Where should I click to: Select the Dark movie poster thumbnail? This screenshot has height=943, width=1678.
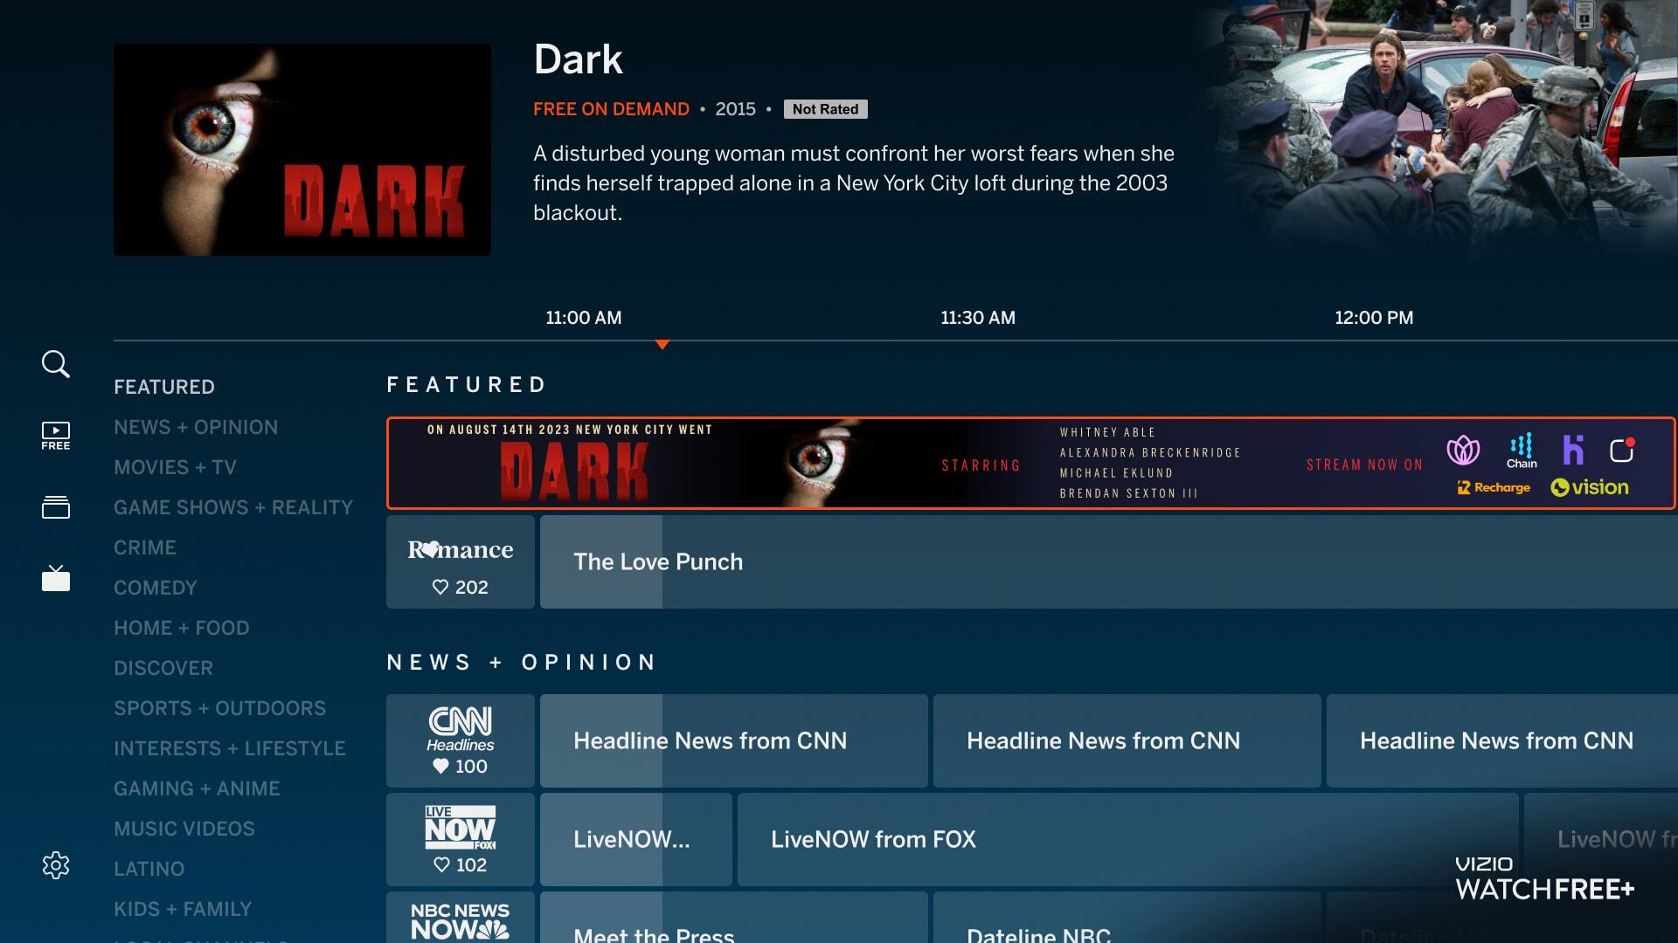click(302, 149)
